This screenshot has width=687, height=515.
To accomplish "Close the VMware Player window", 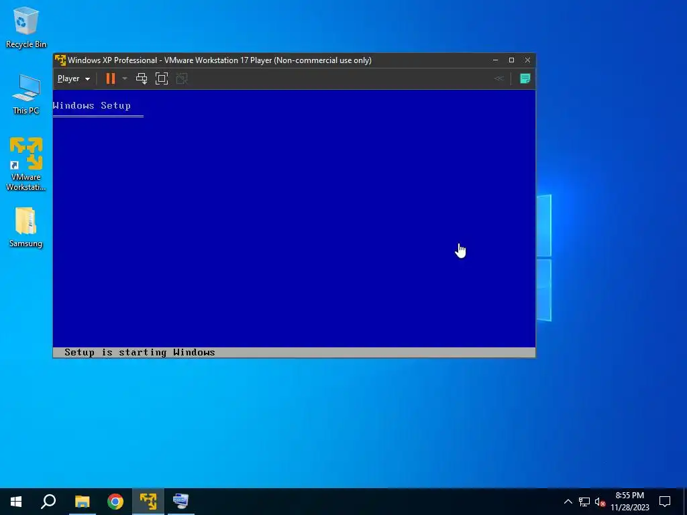I will point(527,60).
